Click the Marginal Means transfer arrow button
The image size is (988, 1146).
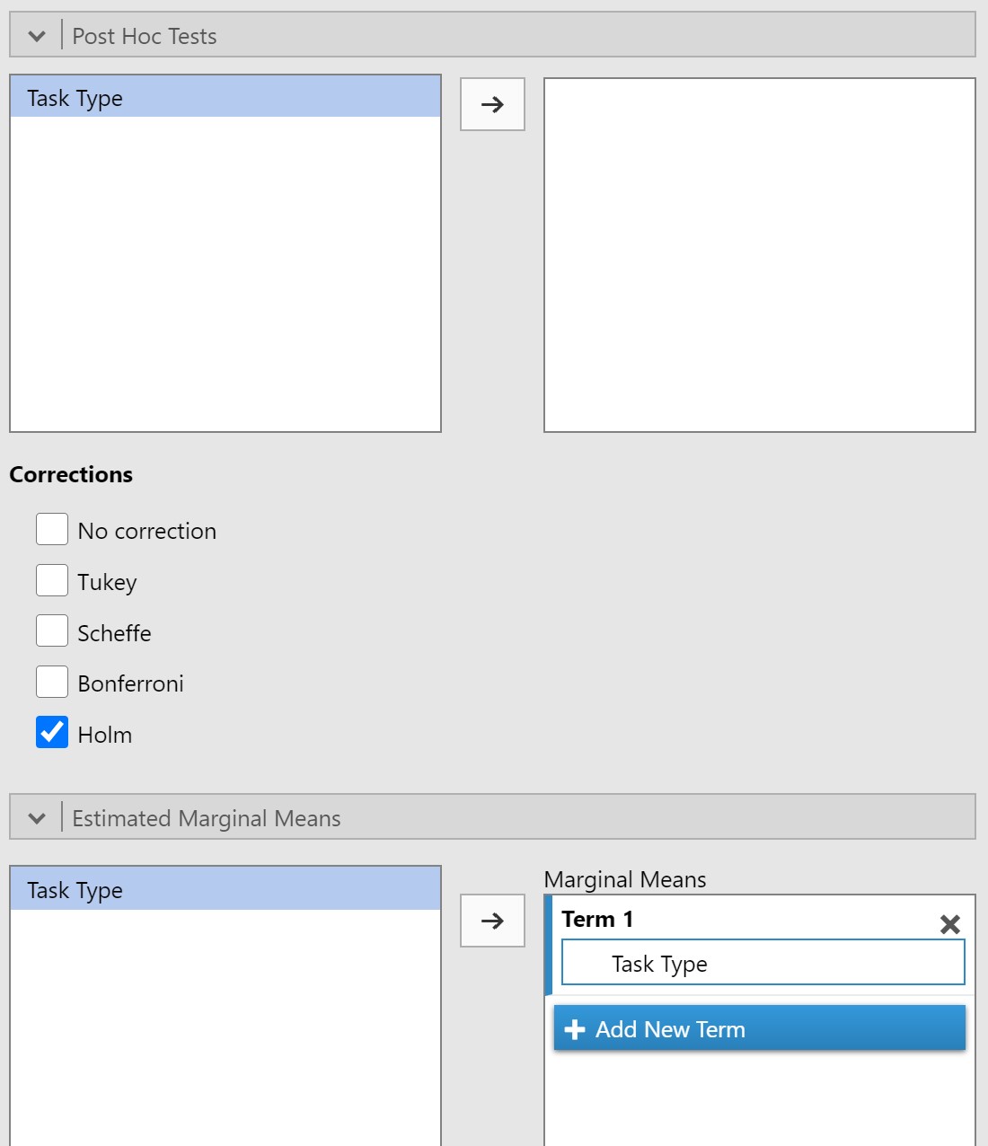coord(492,921)
